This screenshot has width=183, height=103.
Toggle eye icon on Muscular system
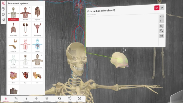[30, 8]
